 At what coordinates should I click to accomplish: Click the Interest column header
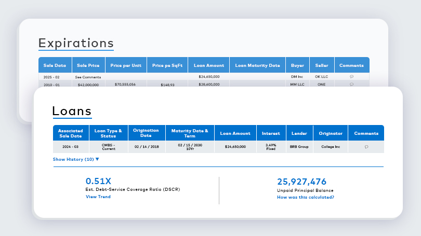[271, 133]
